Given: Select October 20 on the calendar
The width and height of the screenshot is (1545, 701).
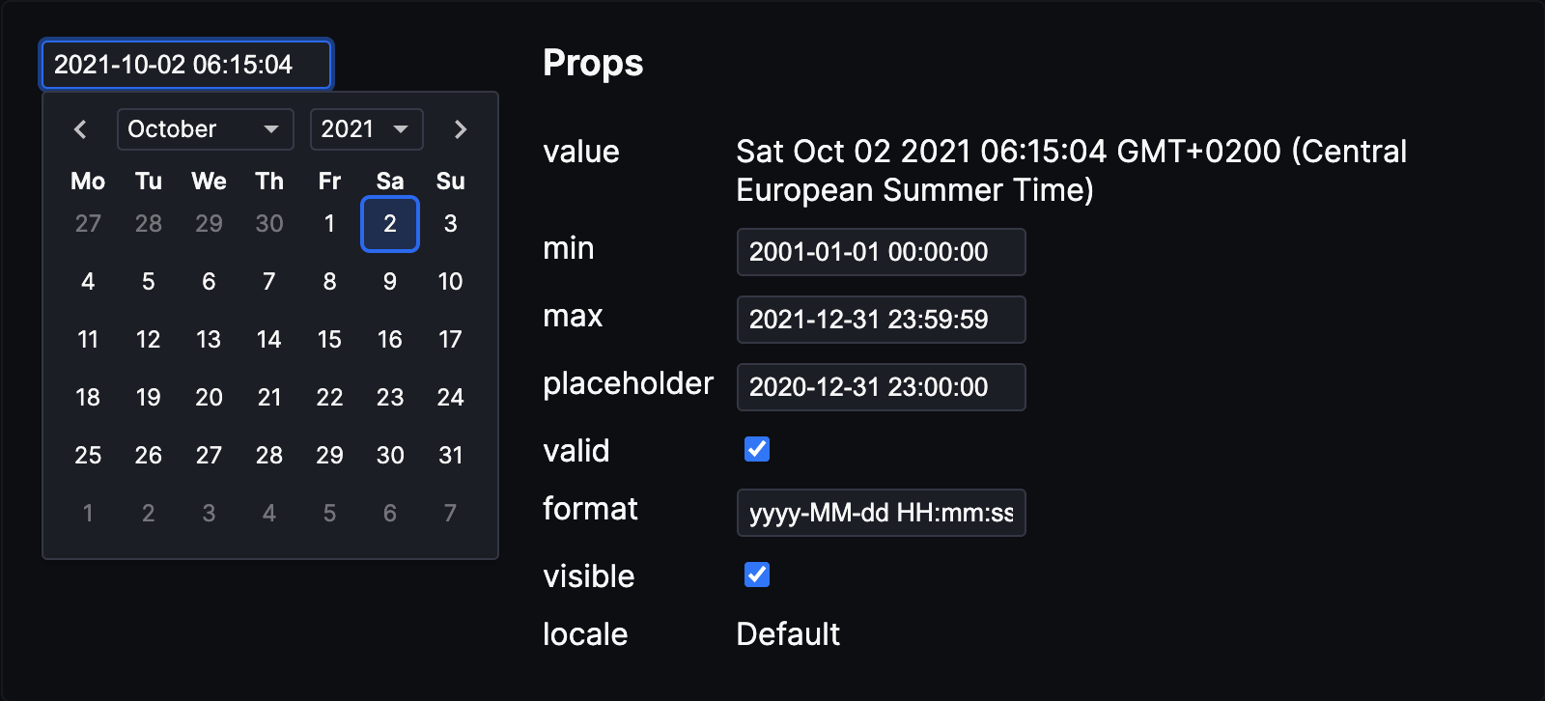Looking at the screenshot, I should (x=209, y=398).
